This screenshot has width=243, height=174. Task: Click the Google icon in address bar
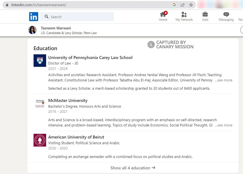pyautogui.click(x=174, y=5)
